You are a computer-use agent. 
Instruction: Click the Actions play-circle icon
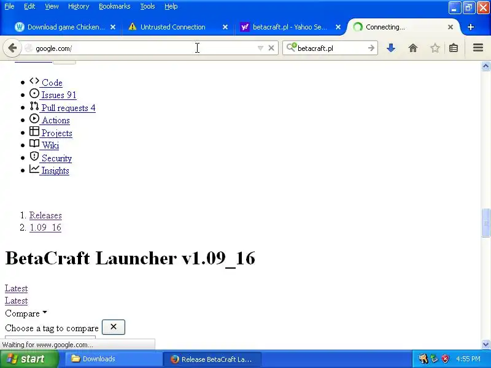point(34,118)
